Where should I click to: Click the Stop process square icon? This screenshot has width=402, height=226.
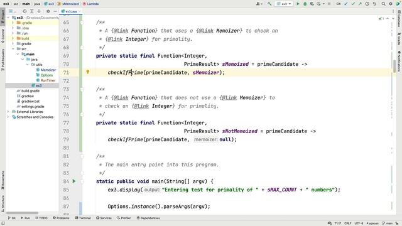(329, 4)
